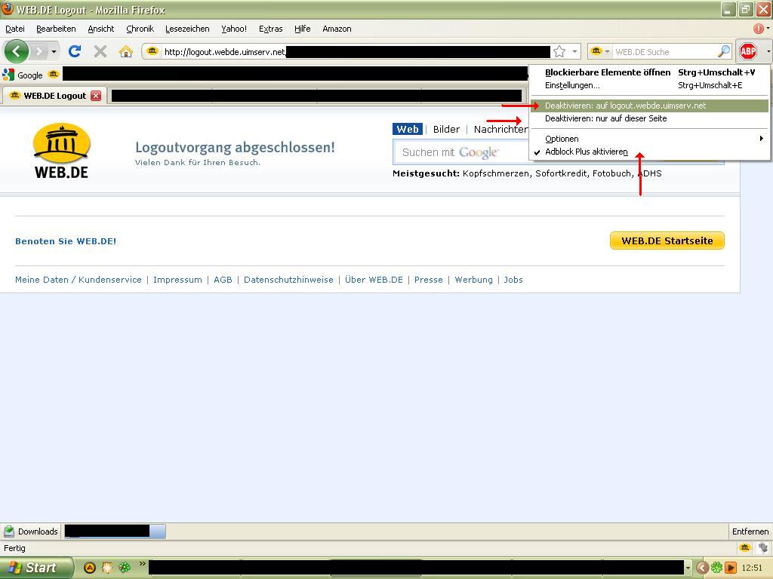773x579 pixels.
Task: Open the Jobs footer link
Action: click(x=513, y=280)
